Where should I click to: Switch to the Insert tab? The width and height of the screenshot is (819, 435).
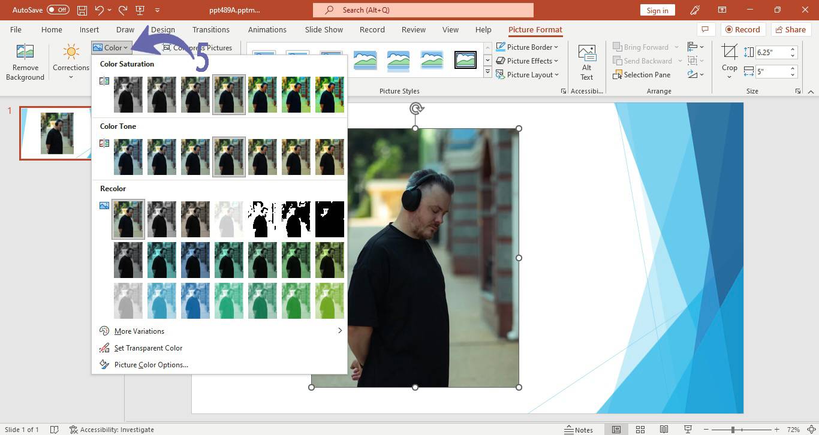pos(89,29)
